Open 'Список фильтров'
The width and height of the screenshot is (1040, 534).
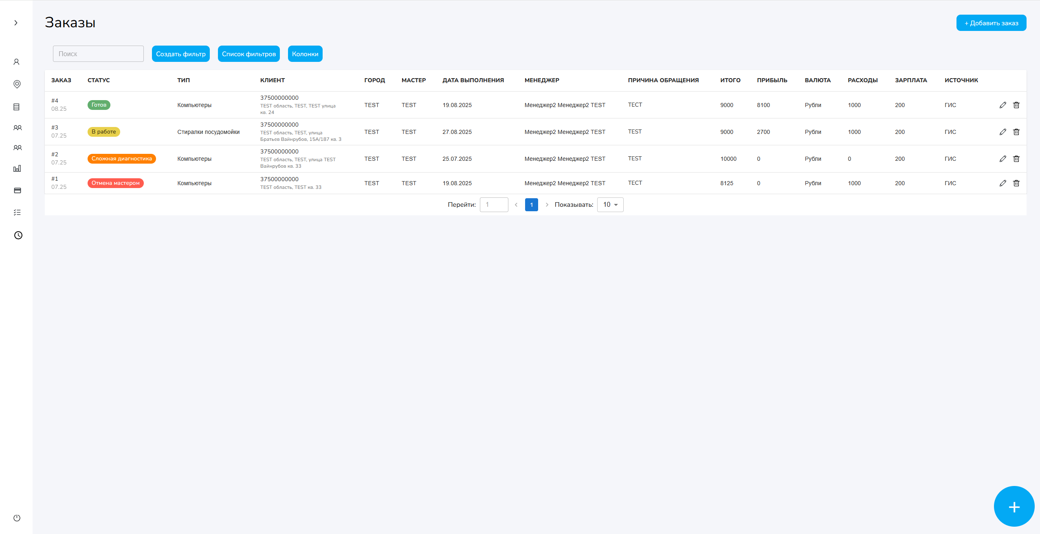248,53
